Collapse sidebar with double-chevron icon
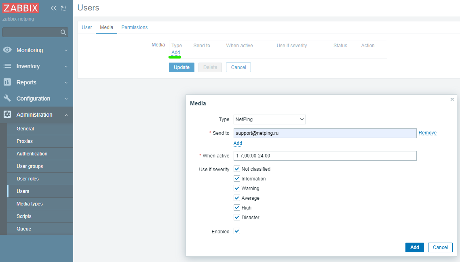This screenshot has width=460, height=262. [x=53, y=8]
